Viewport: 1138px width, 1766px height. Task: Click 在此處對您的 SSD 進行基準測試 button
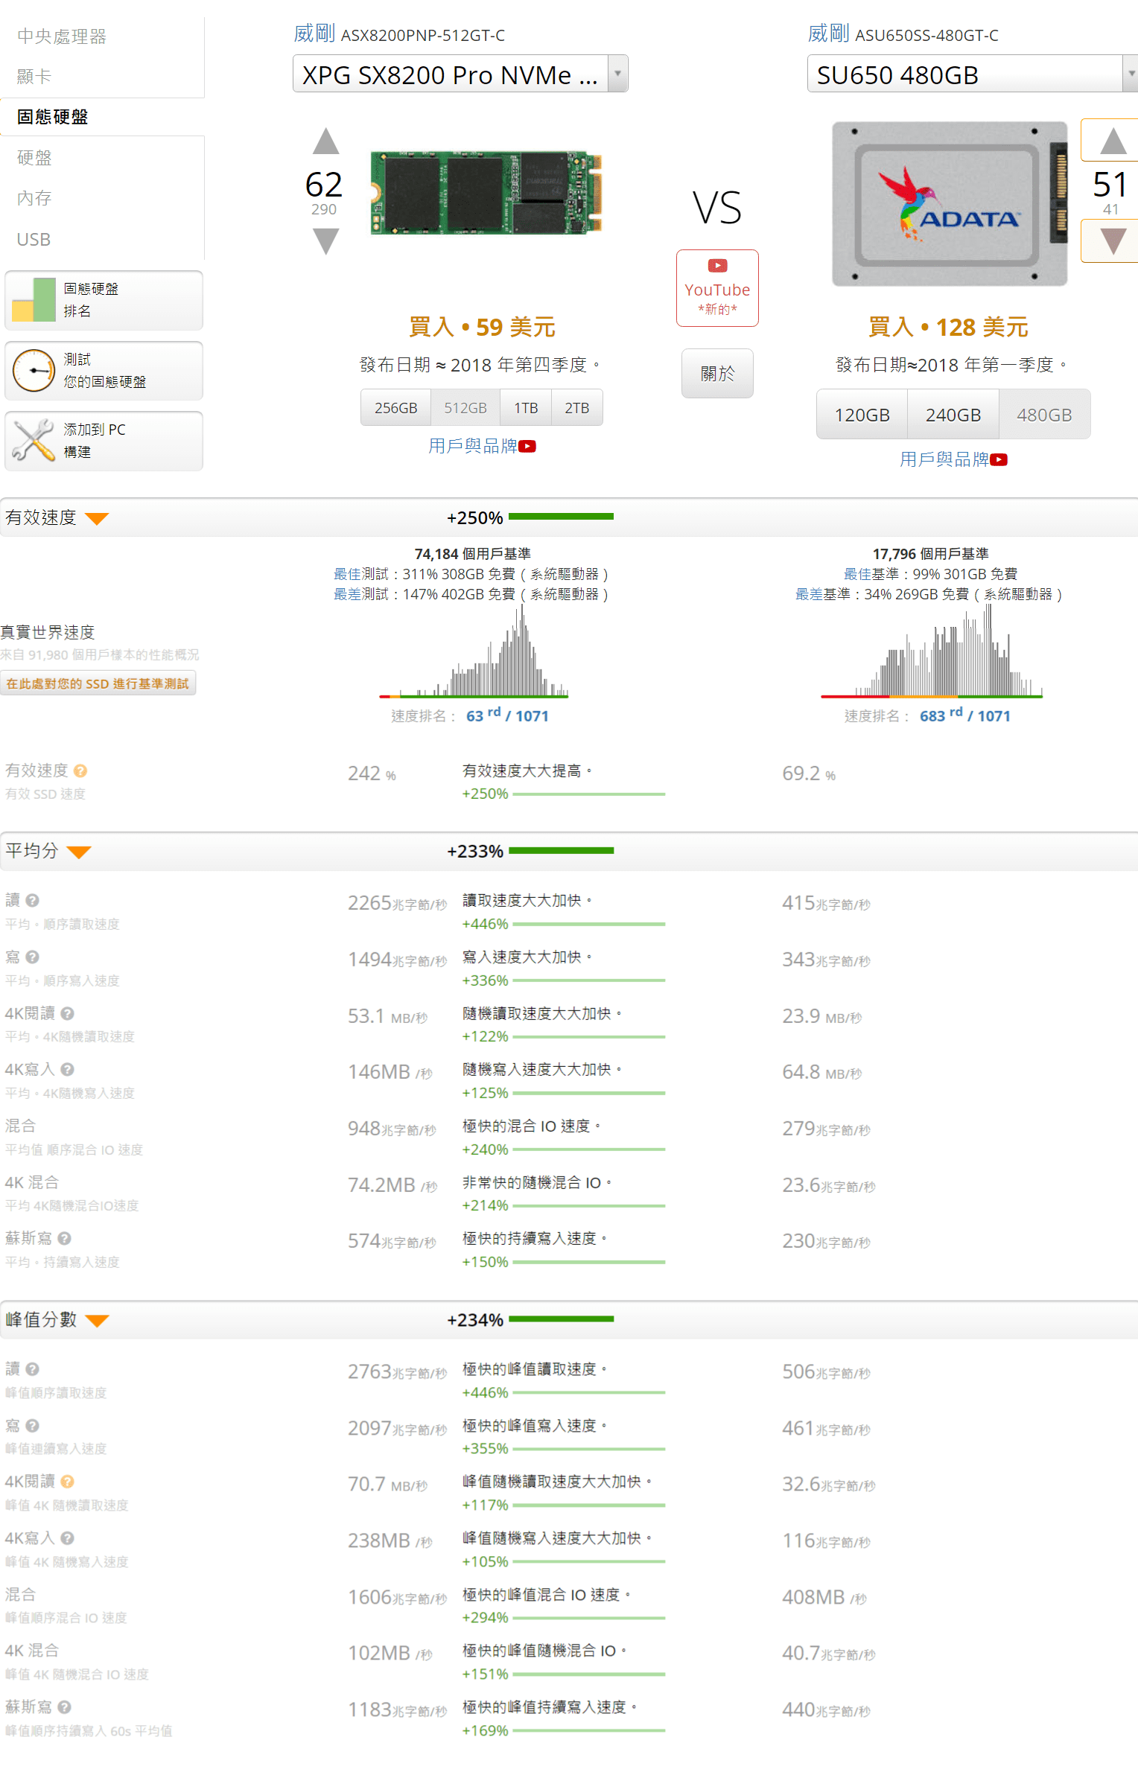pos(98,683)
